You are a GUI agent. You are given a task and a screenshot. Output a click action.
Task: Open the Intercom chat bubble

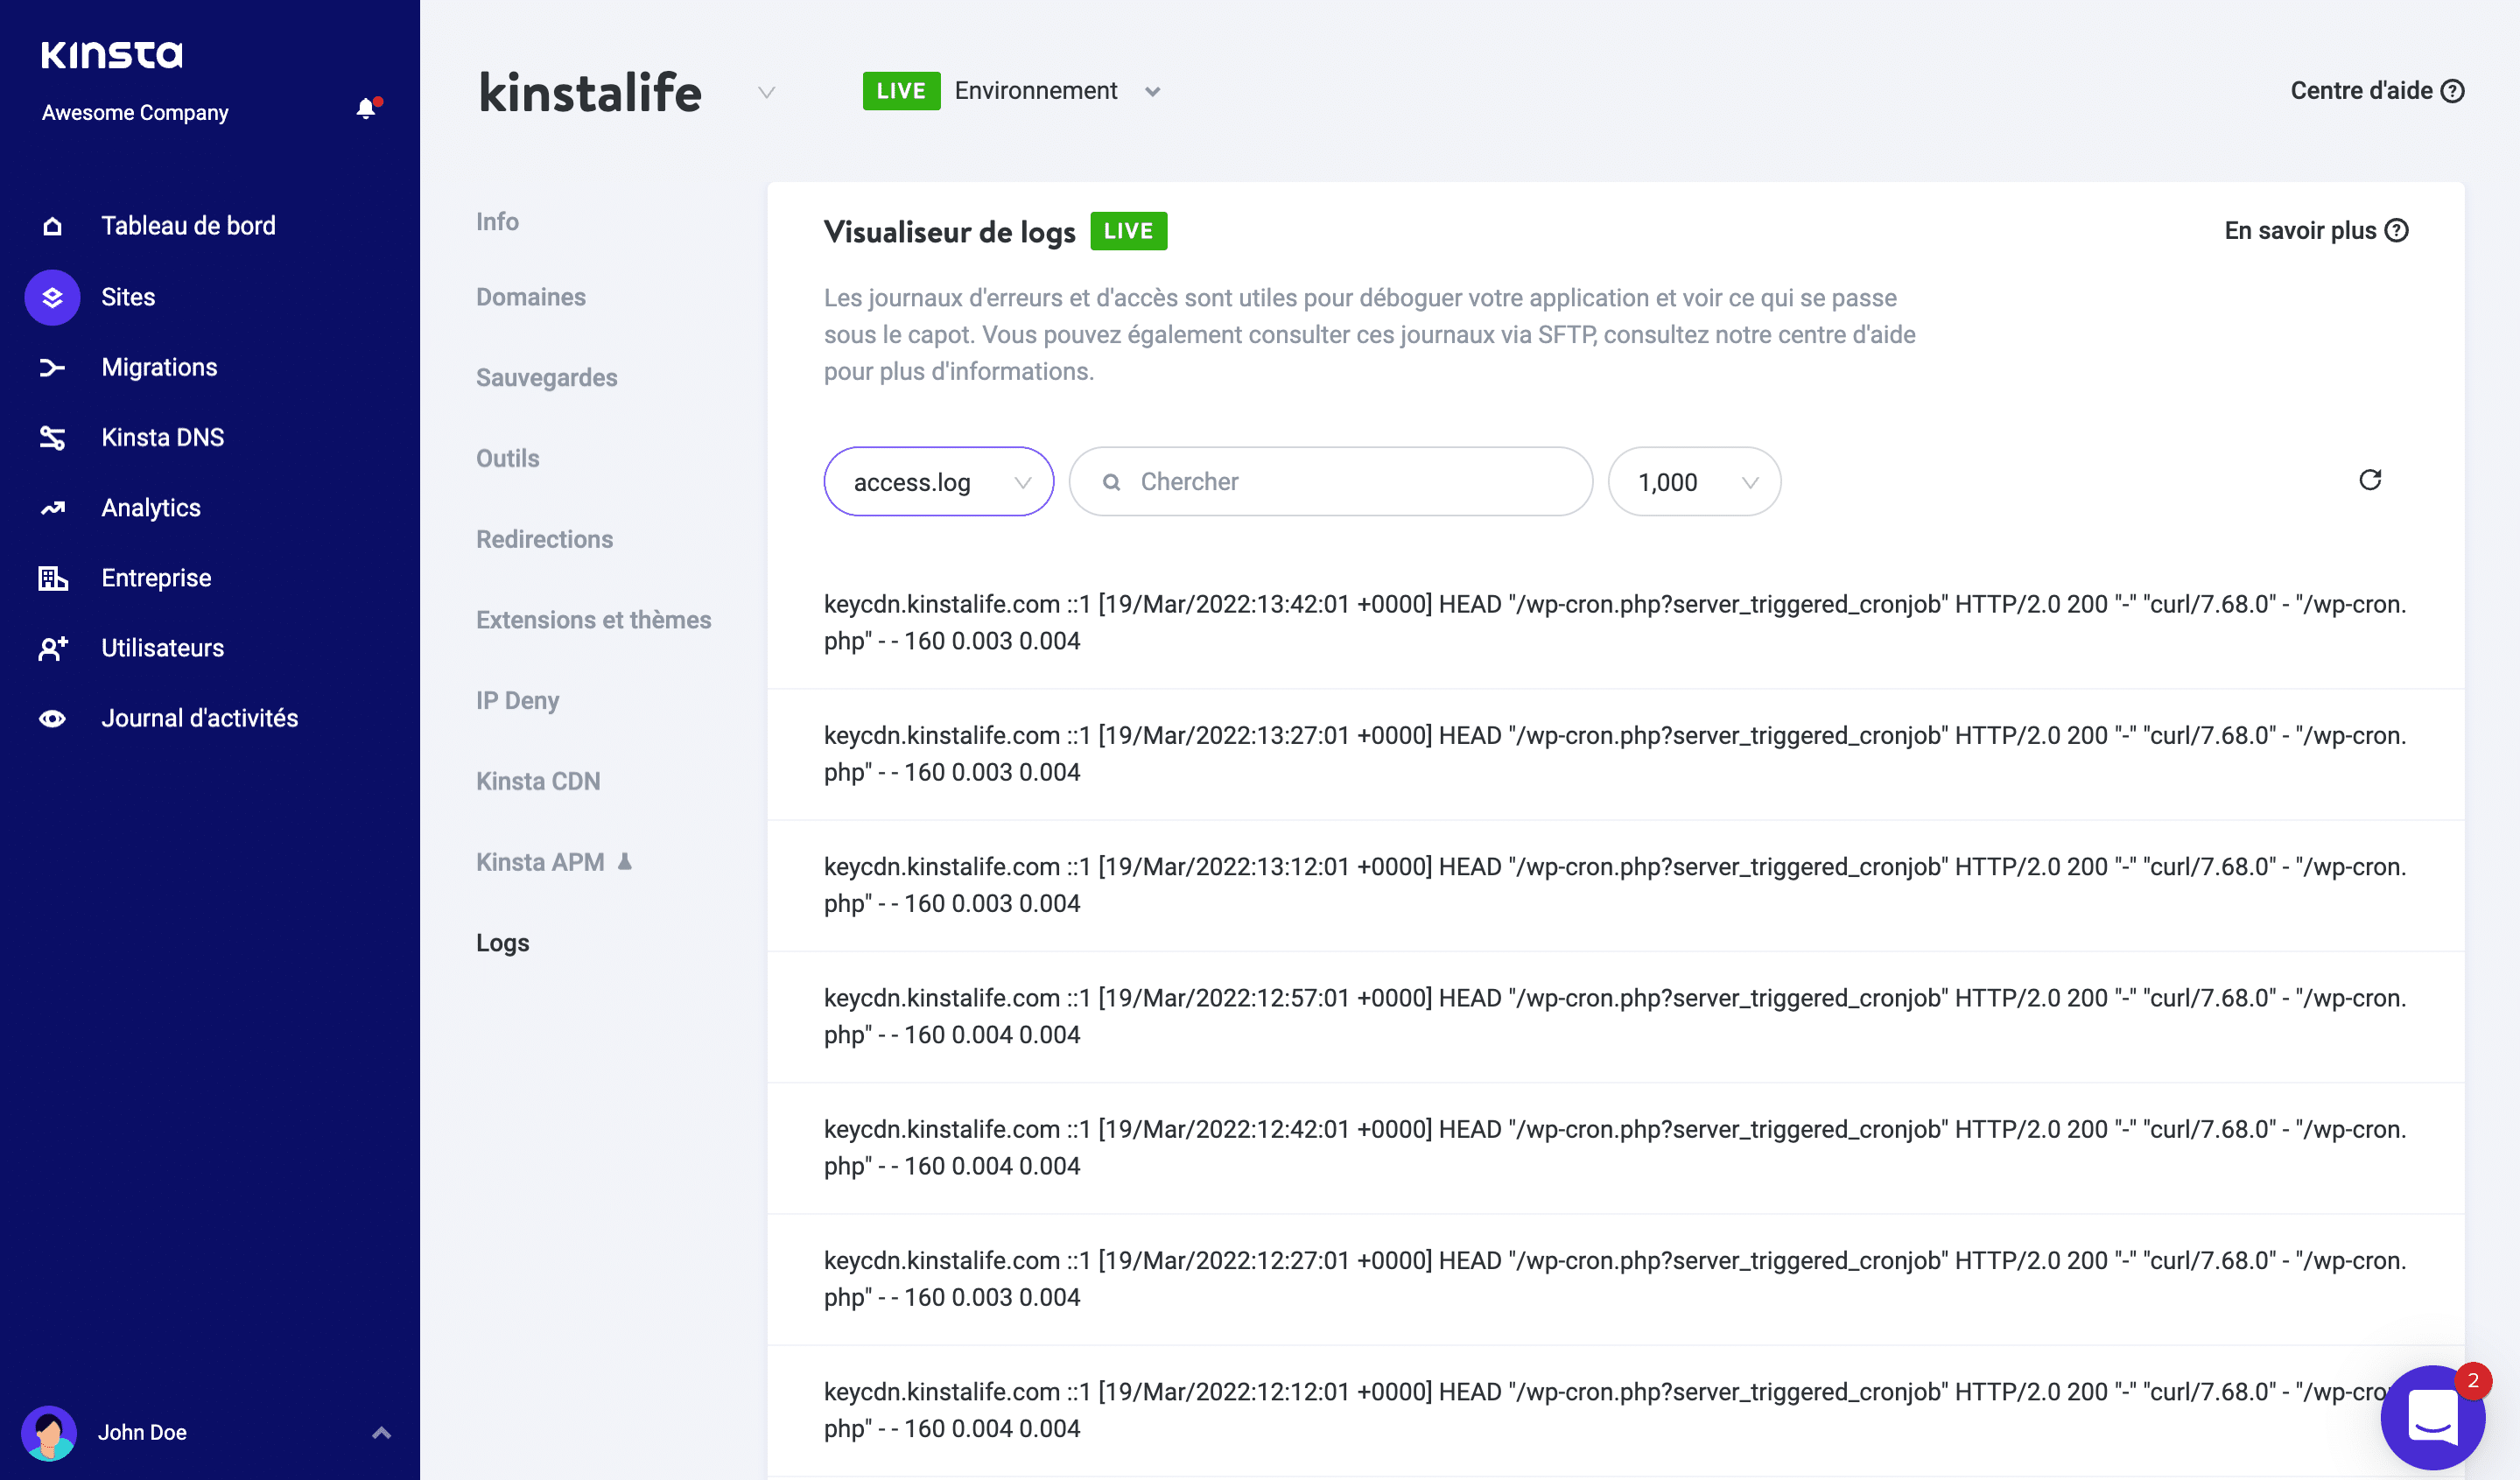[x=2433, y=1417]
